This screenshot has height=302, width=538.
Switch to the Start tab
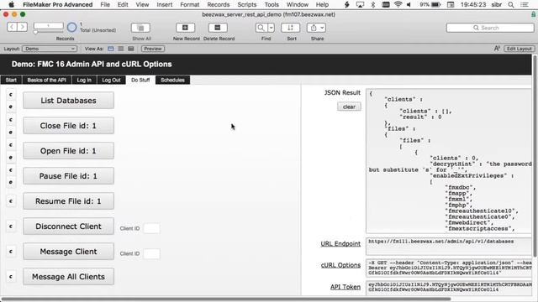tap(11, 80)
